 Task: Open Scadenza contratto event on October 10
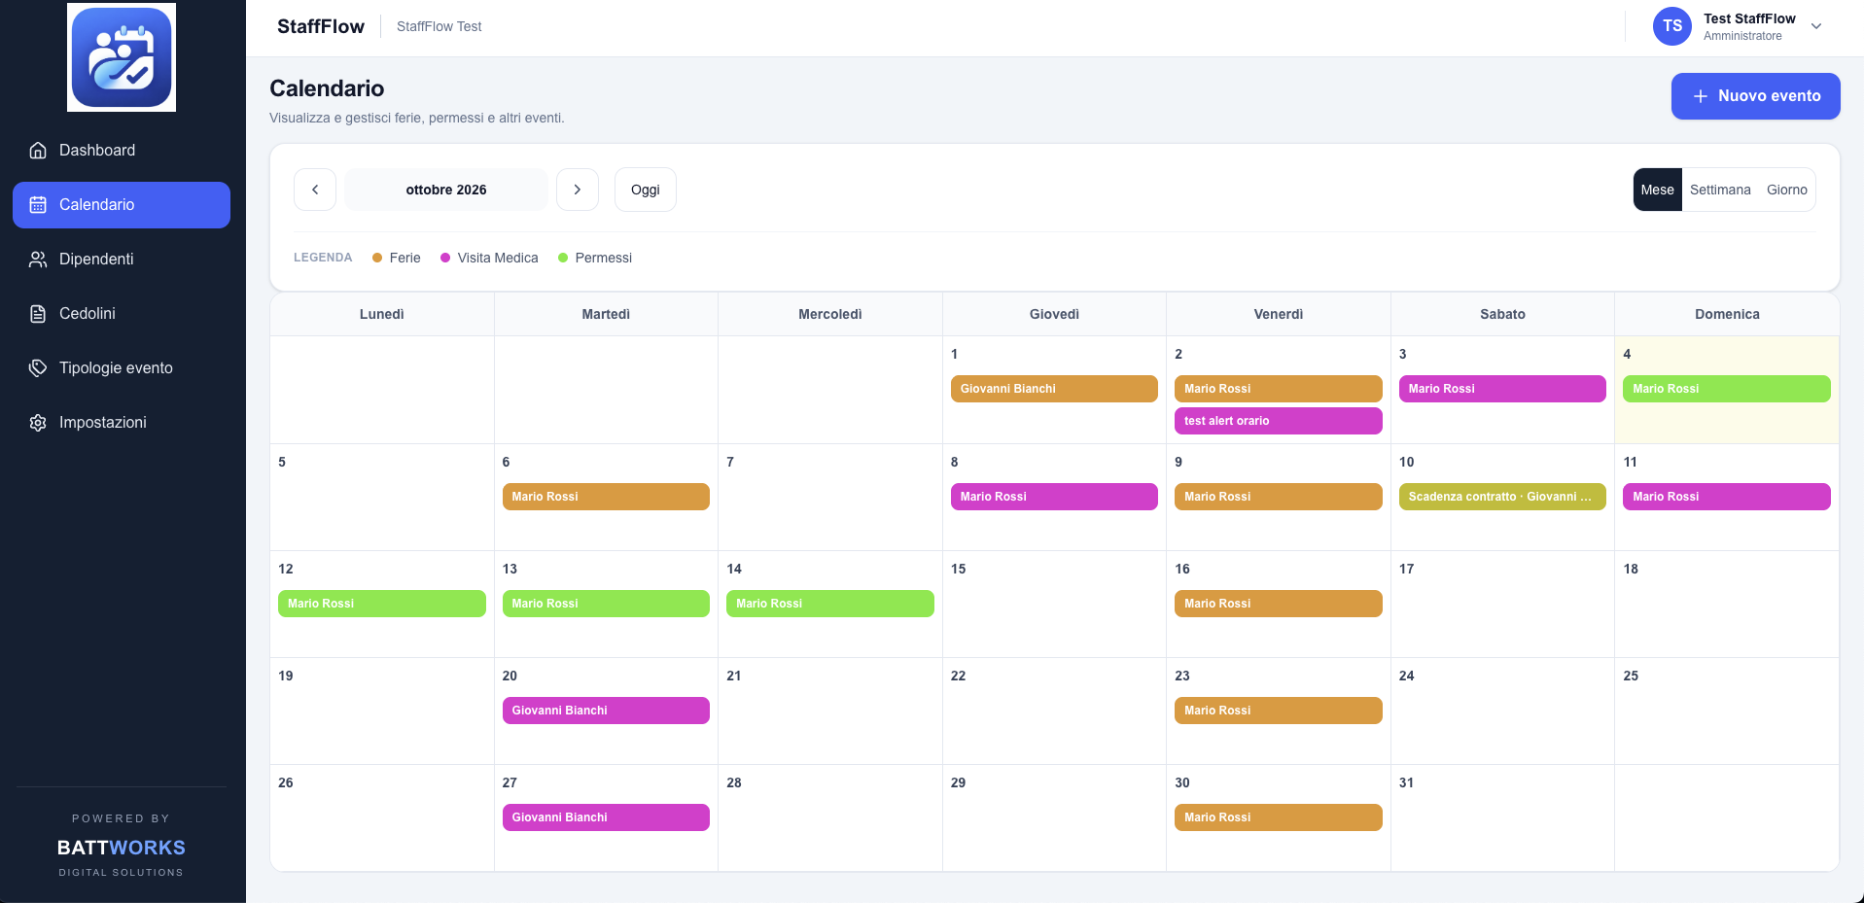click(1502, 497)
